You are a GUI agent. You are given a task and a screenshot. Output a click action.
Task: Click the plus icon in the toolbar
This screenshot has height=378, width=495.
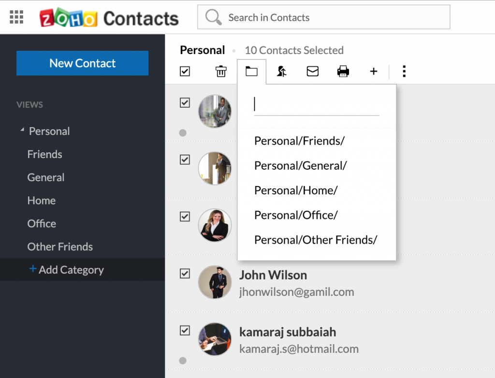click(373, 72)
